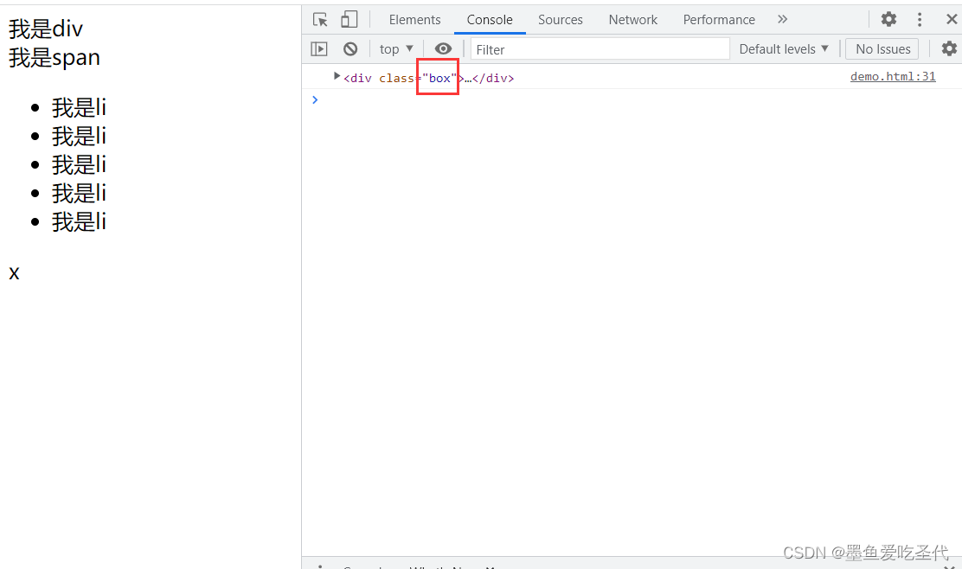Open console settings gear
This screenshot has height=569, width=962.
(949, 48)
